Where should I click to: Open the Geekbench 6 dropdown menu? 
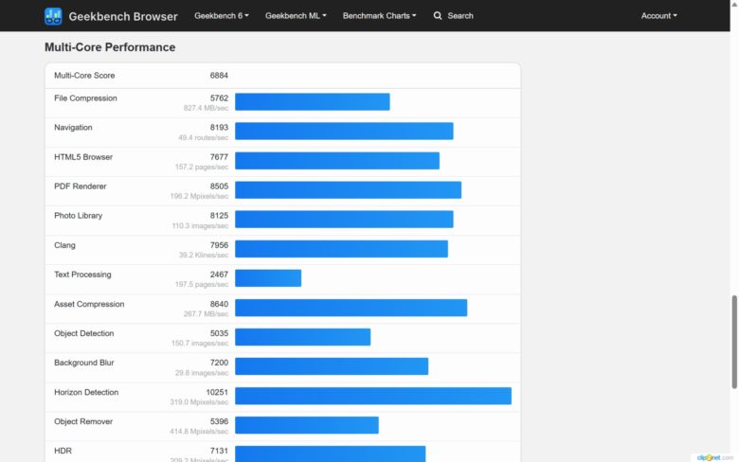tap(222, 15)
